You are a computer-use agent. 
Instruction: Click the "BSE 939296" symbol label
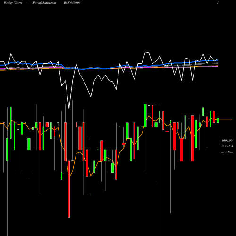[72, 3]
